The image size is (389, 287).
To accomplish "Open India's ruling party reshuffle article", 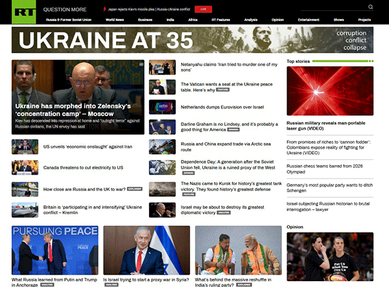I will coord(233,282).
